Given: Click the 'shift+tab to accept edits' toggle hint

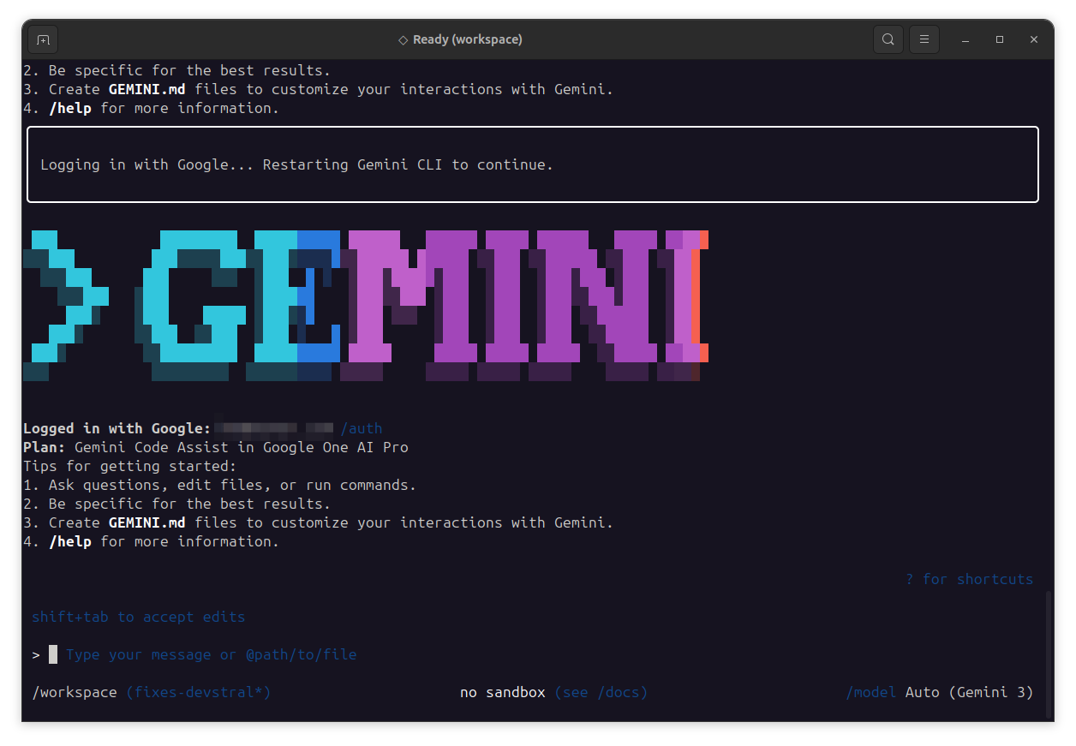Looking at the screenshot, I should [x=136, y=617].
